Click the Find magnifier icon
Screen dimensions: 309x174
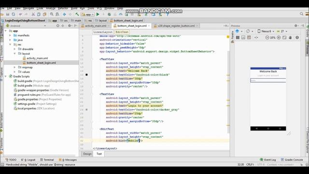(52, 14)
